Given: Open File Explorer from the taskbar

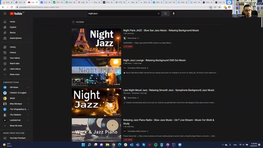Looking at the screenshot, I should click(x=108, y=145).
